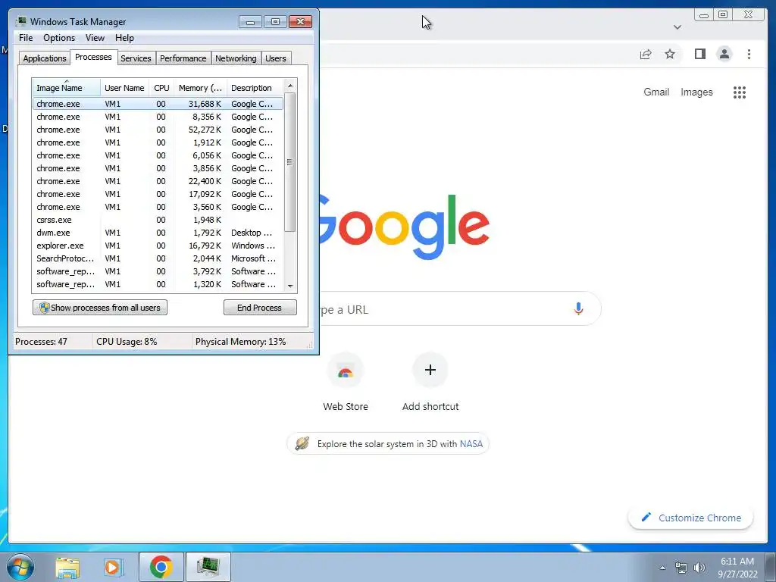Bookmark this page with the star icon
This screenshot has width=776, height=582.
pos(670,54)
